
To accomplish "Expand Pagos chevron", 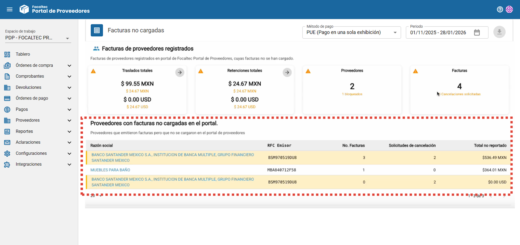I will tap(69, 110).
